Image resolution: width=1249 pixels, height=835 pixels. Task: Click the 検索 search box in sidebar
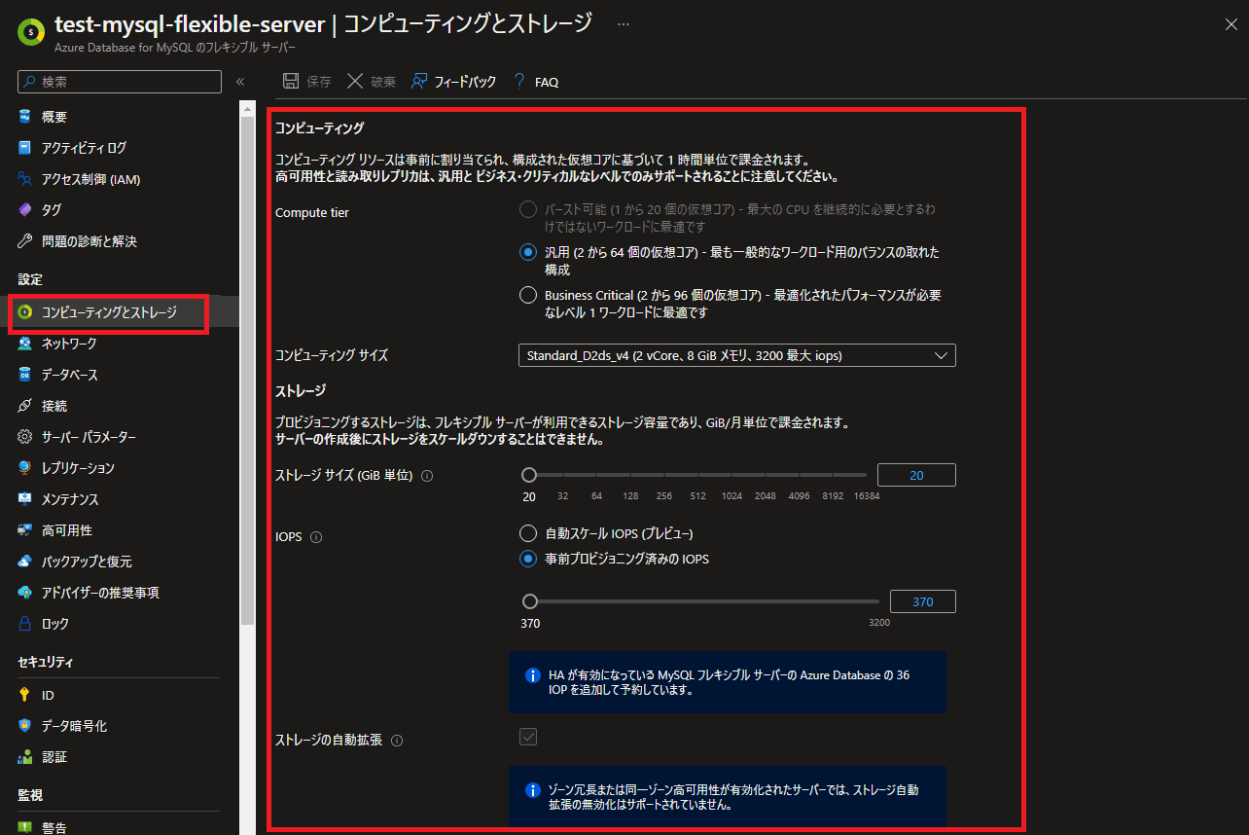[120, 82]
